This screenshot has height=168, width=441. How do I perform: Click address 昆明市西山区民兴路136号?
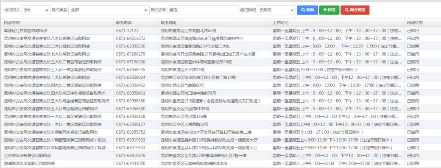point(184,117)
